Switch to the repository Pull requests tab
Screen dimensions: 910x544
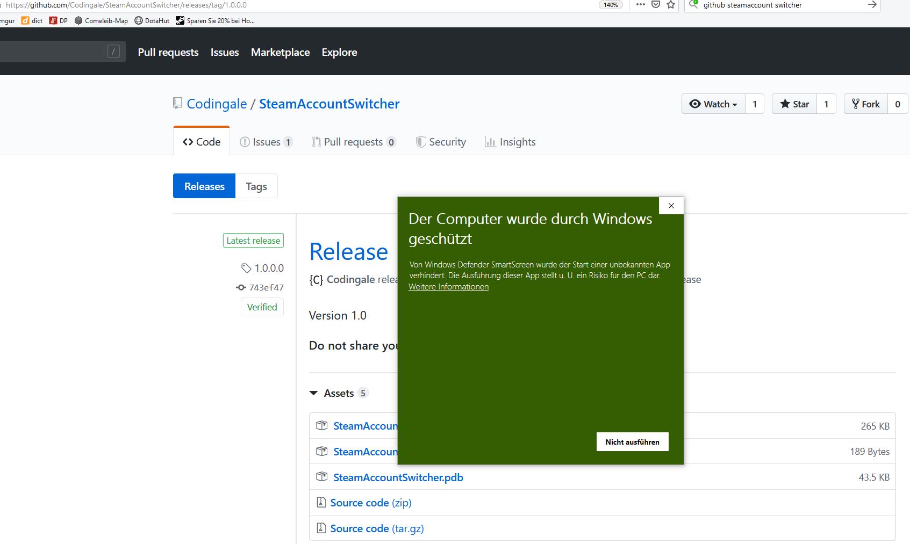(354, 142)
